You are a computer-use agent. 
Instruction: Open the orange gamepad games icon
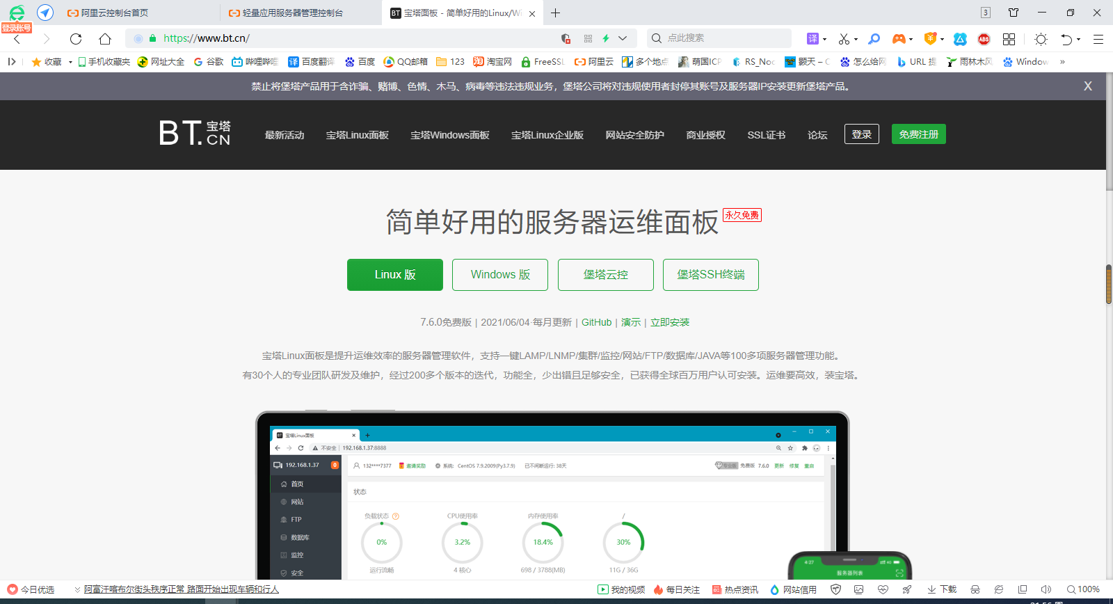pyautogui.click(x=899, y=39)
